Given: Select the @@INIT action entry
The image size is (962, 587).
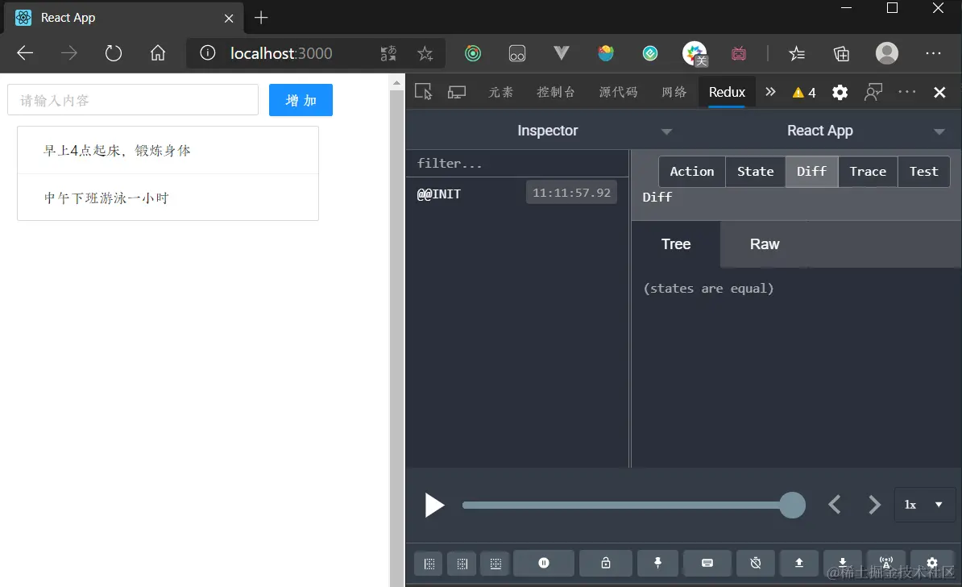Looking at the screenshot, I should point(517,194).
